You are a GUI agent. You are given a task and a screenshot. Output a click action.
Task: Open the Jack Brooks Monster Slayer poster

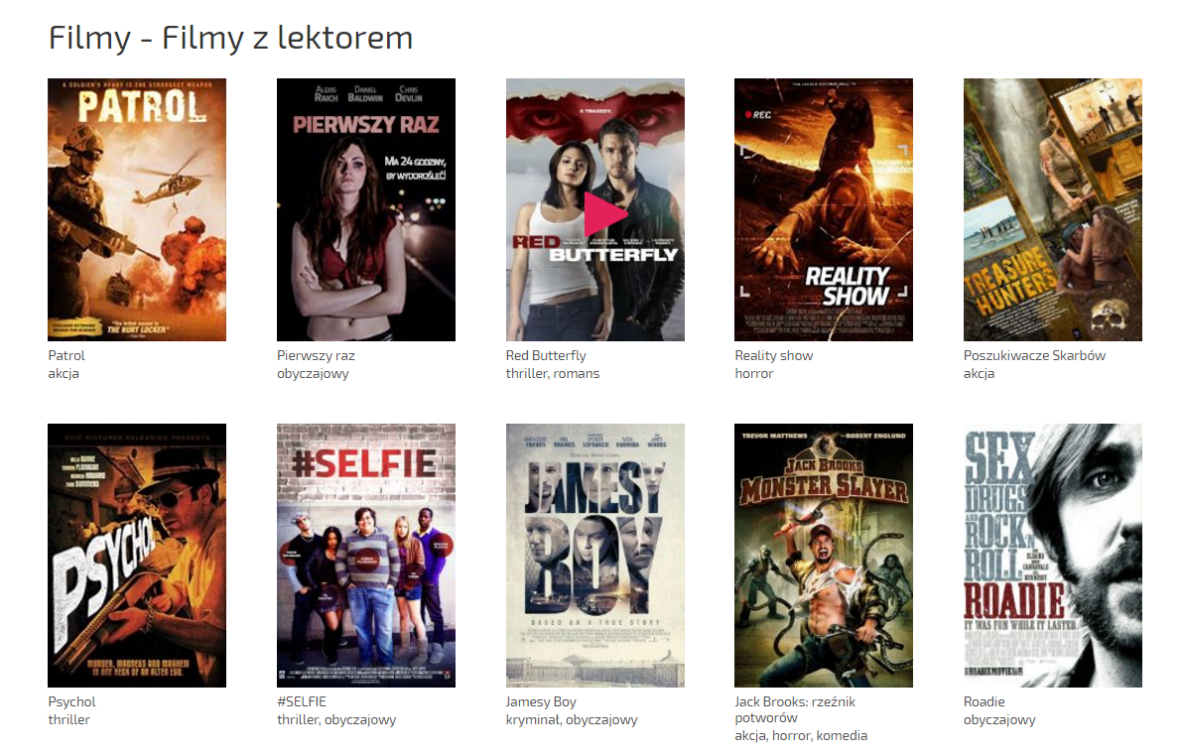point(824,556)
